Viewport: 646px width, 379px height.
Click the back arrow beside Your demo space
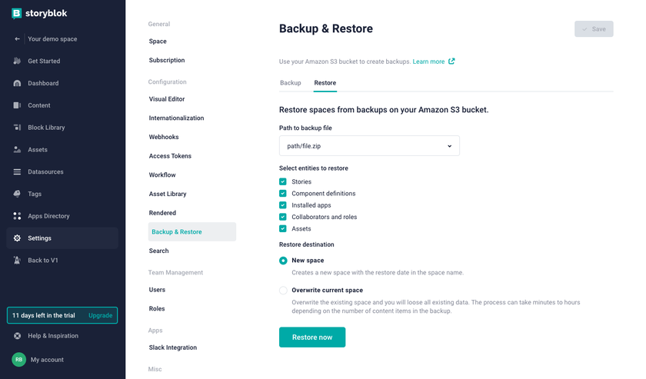click(x=17, y=39)
